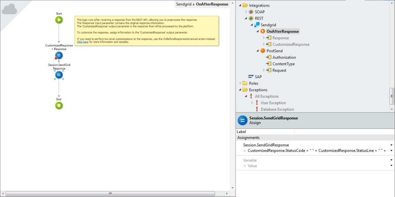Image resolution: width=395 pixels, height=197 pixels.
Task: Click the cloud icon in canvas corner
Action: click(x=9, y=10)
